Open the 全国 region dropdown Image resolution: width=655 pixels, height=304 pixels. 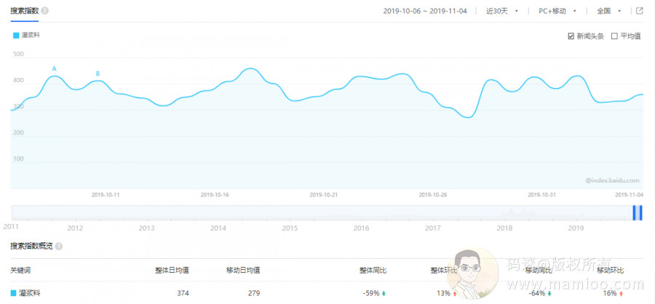[x=609, y=11]
